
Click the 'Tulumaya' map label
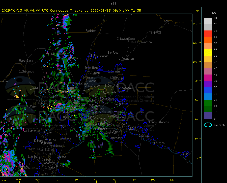click(x=94, y=73)
